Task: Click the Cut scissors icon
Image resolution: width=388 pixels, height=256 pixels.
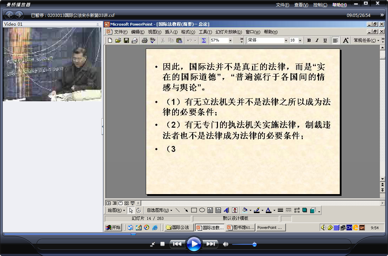Action: [163, 40]
